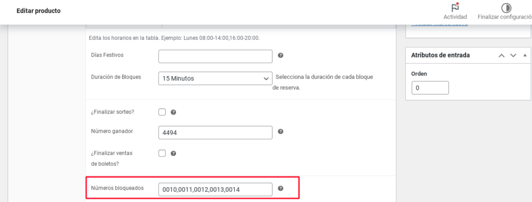Enable the ¿Finalizar sorteo? checkbox
Viewport: 532px width, 202px height.
162,112
